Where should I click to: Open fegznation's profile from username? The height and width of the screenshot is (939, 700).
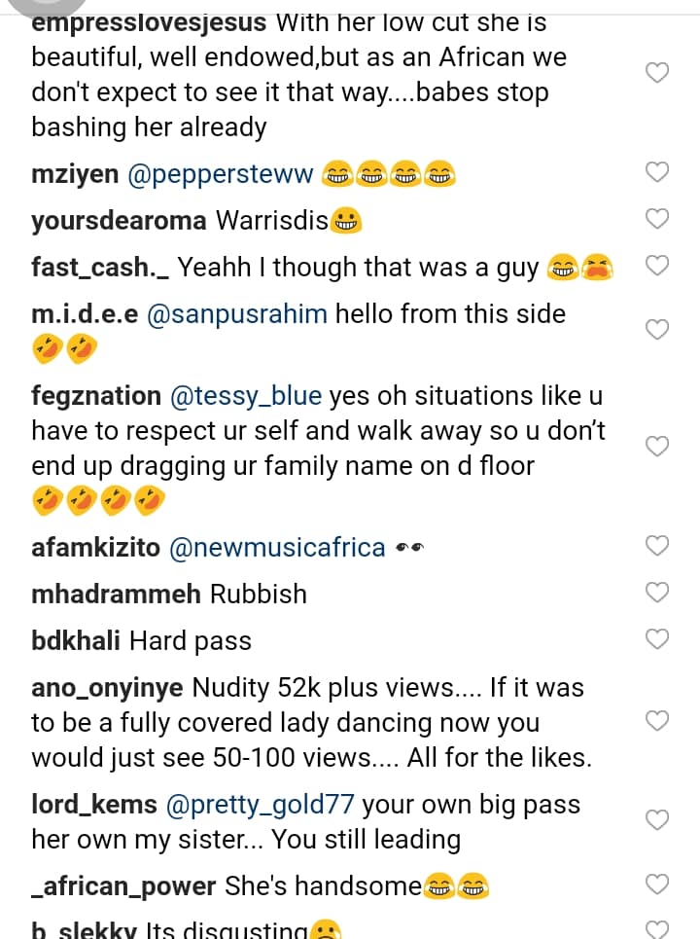point(96,396)
